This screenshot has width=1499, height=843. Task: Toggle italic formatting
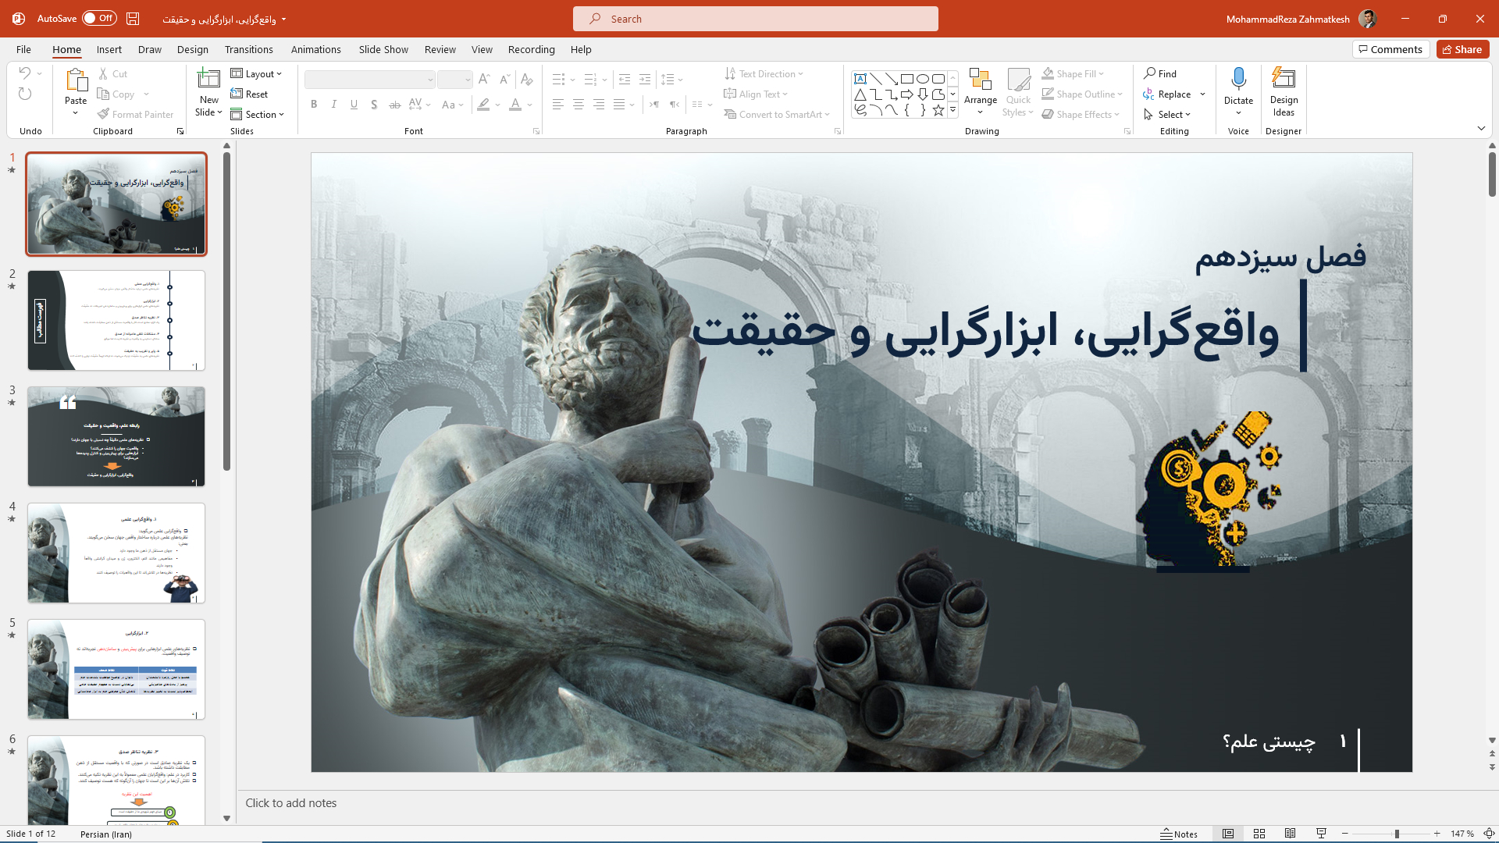[x=333, y=104]
